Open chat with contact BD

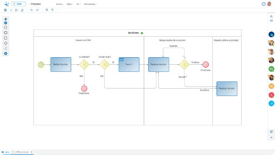pos(271,69)
